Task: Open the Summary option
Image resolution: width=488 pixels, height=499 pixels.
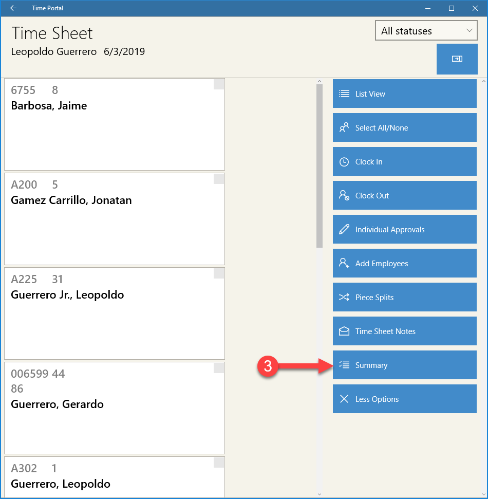Action: tap(404, 365)
